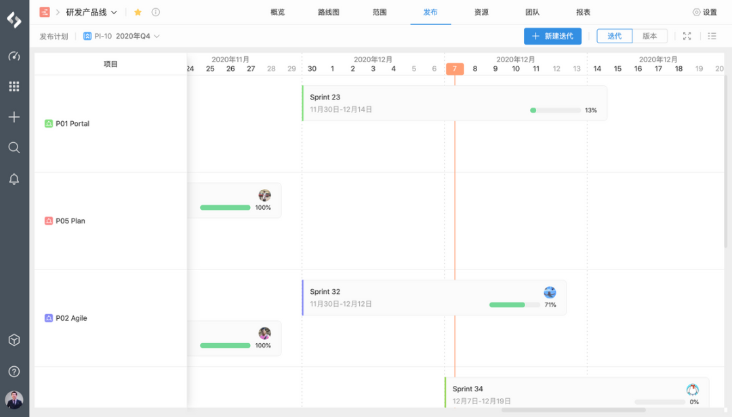Enter fullscreen mode with the expand icon
The height and width of the screenshot is (417, 732).
[x=687, y=36]
